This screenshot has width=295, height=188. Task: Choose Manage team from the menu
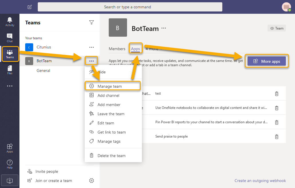tap(113, 86)
